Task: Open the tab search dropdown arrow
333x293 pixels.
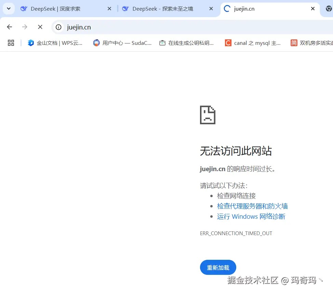Action: coord(8,9)
